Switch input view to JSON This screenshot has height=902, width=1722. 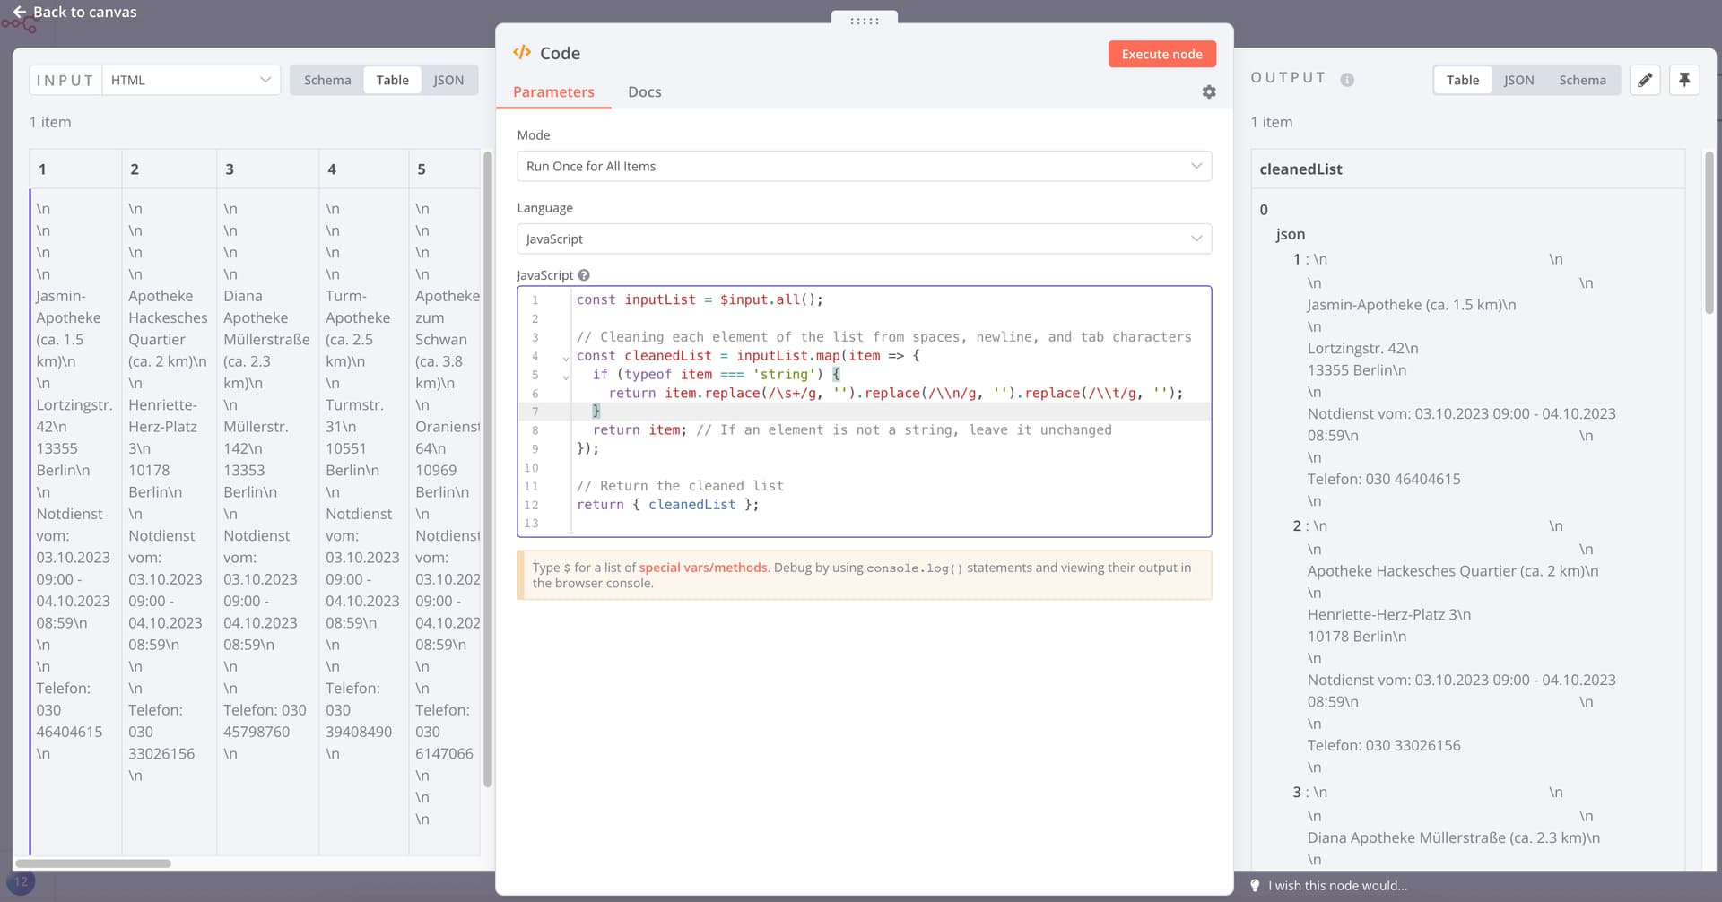[x=448, y=80]
